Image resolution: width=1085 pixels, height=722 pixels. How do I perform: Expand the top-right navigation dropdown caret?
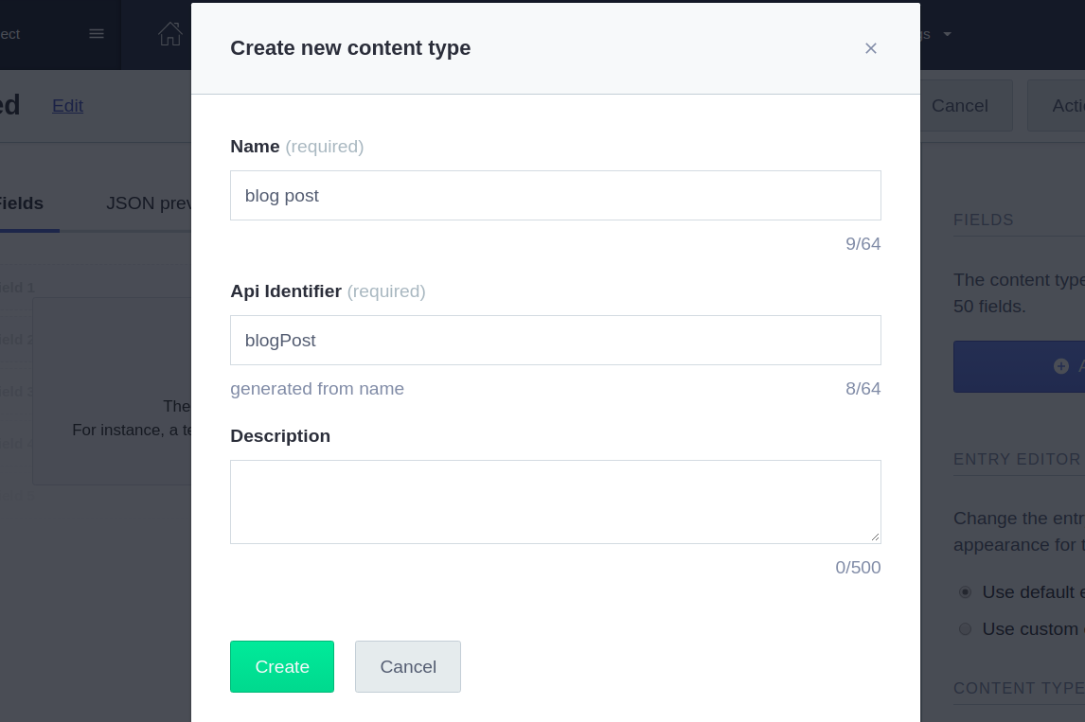point(947,34)
